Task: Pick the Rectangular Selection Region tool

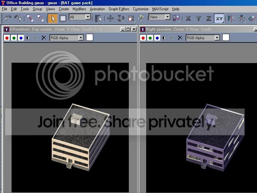Action: pyautogui.click(x=63, y=18)
